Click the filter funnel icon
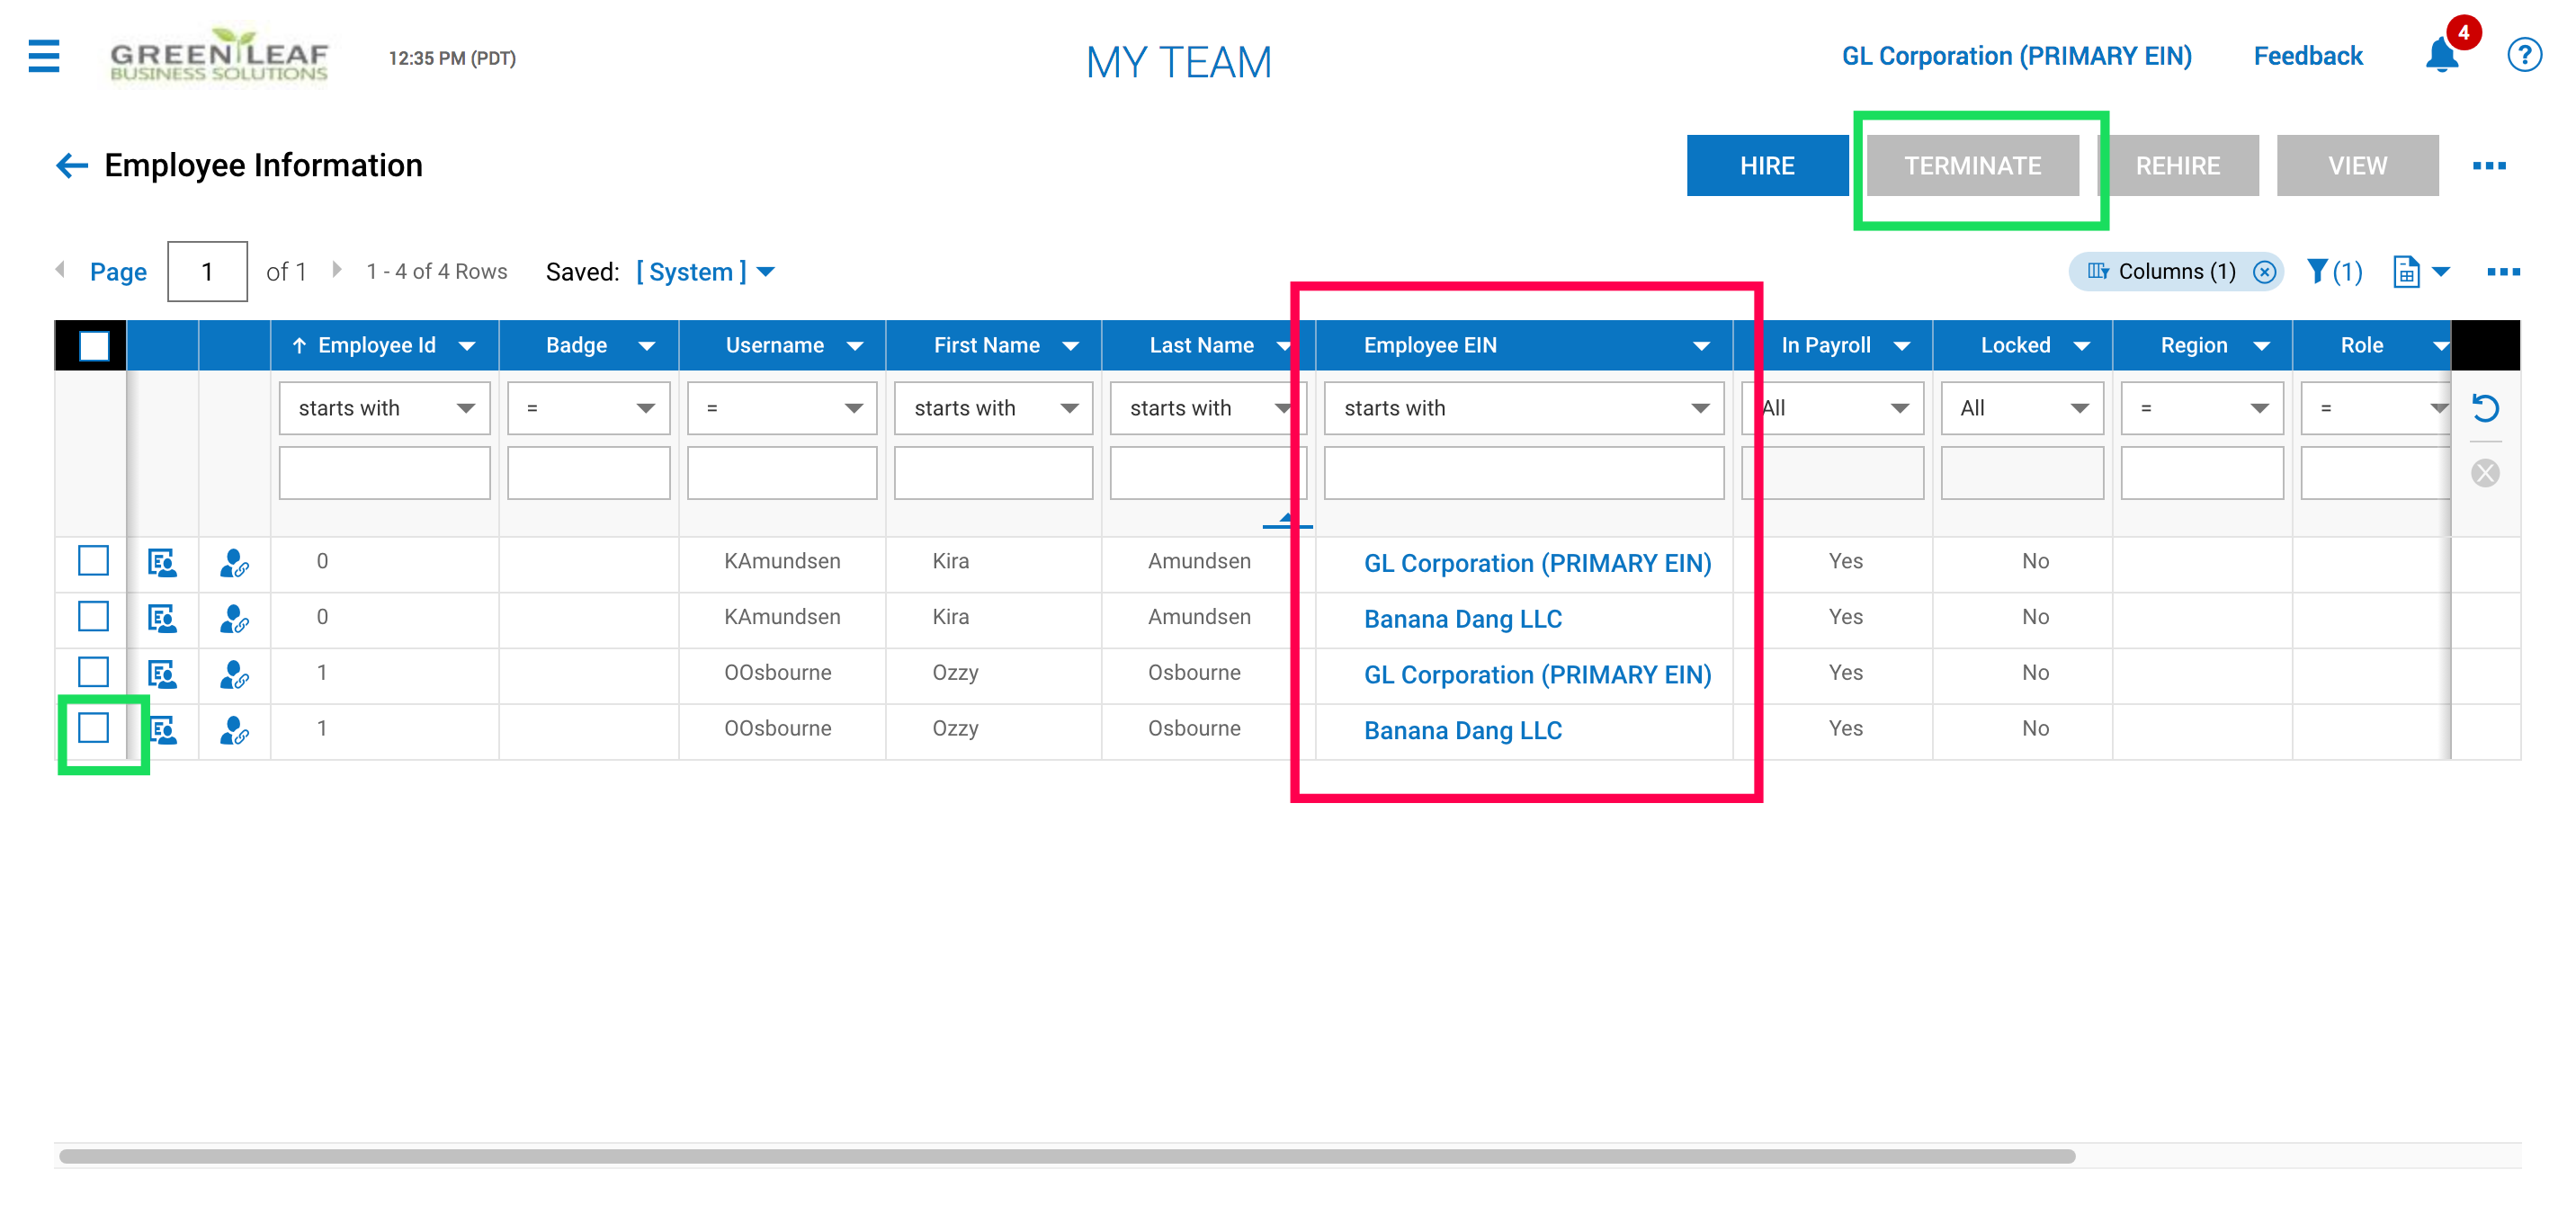 click(2318, 271)
